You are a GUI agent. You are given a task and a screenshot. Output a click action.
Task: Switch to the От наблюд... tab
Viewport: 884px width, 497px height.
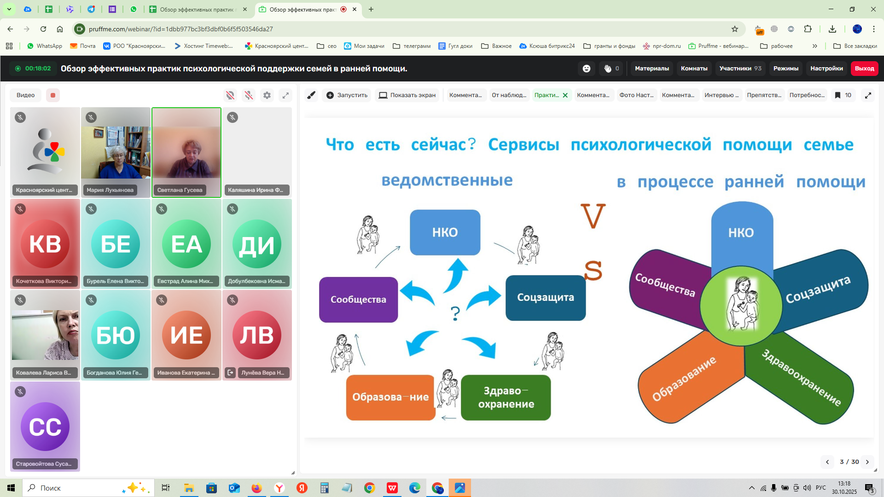point(509,95)
